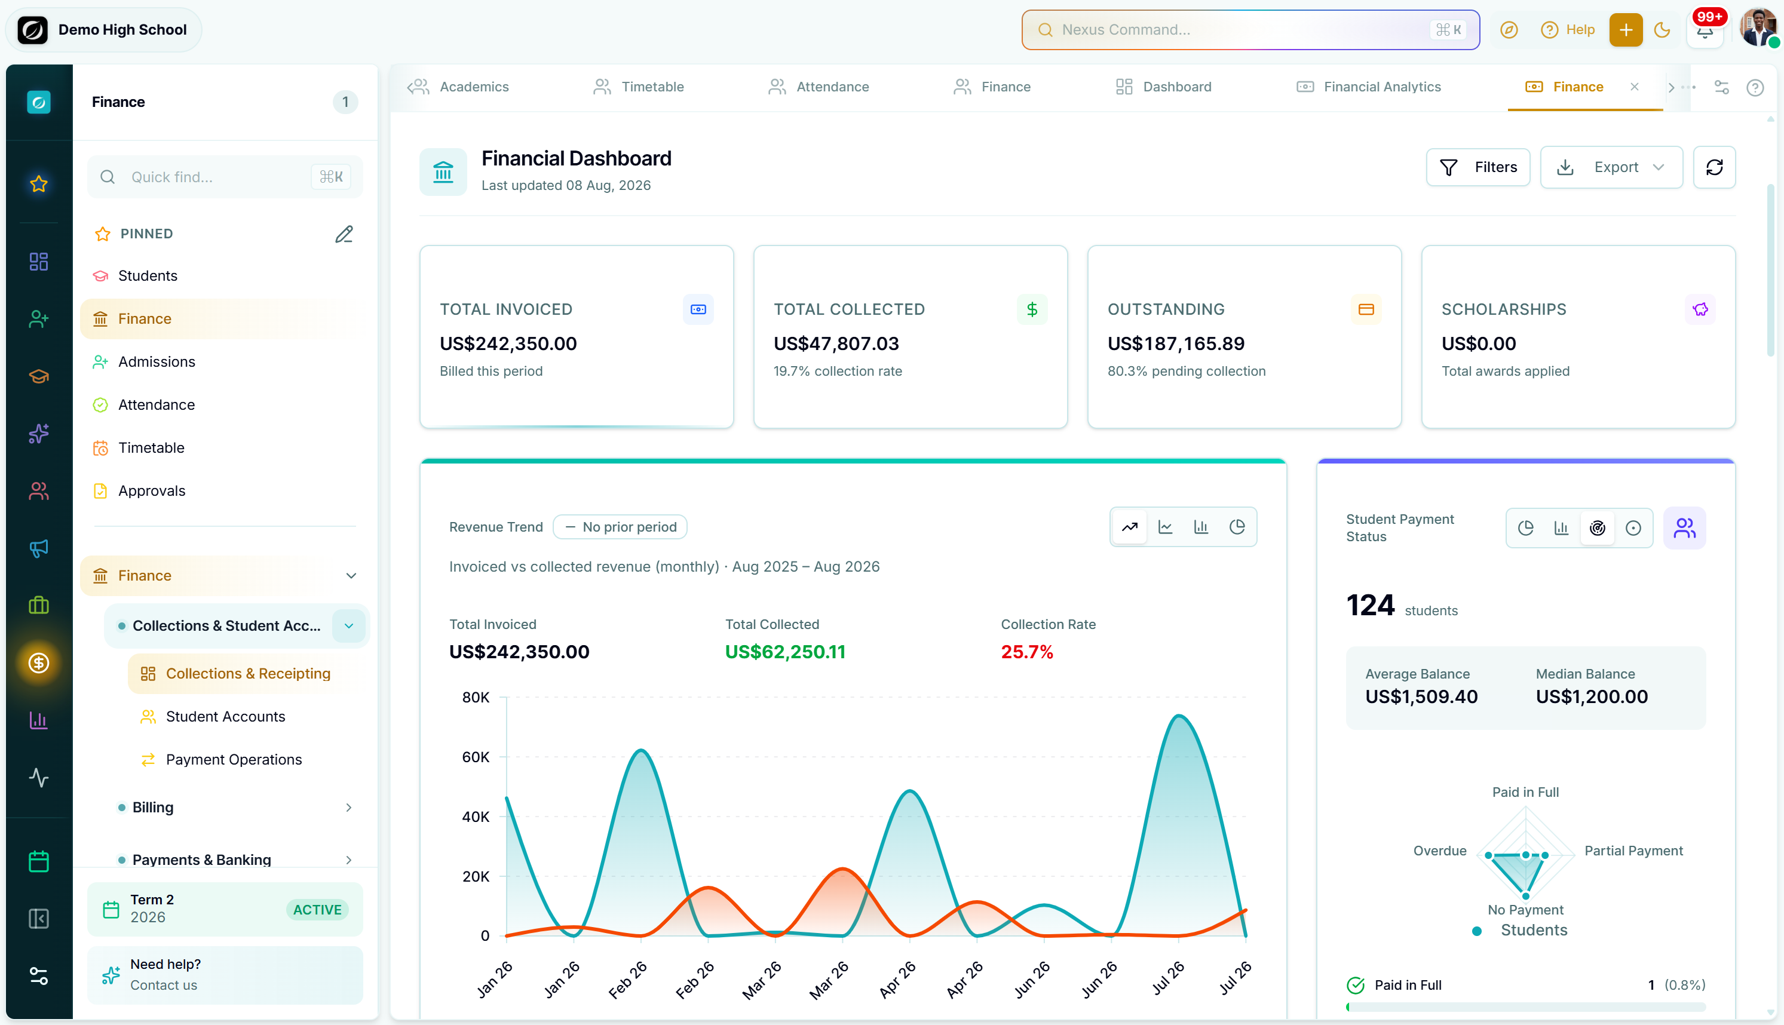This screenshot has width=1784, height=1025.
Task: Open the dashboard grid icon in left rail
Action: click(39, 262)
